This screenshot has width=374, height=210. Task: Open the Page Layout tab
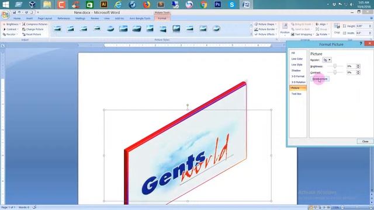tap(44, 18)
